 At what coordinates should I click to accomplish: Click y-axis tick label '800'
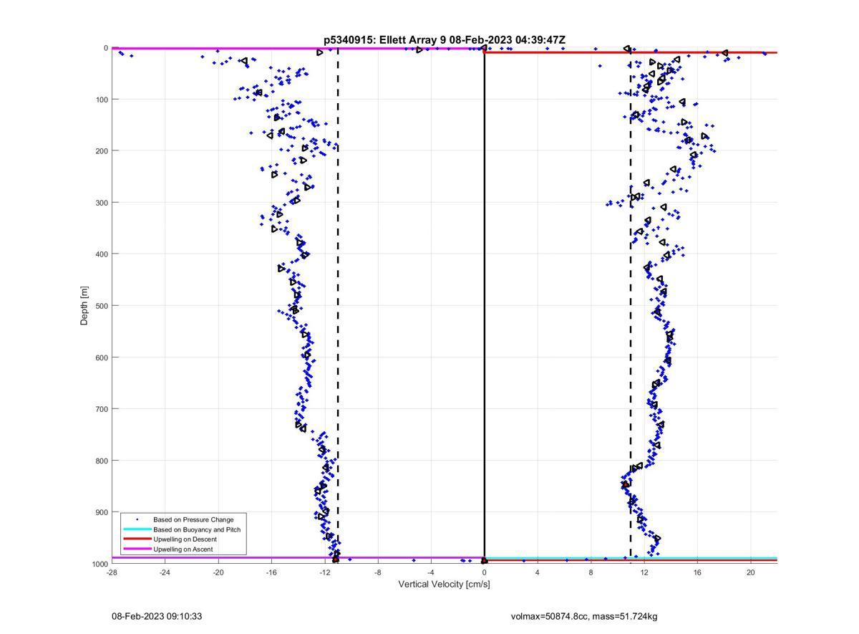102,461
